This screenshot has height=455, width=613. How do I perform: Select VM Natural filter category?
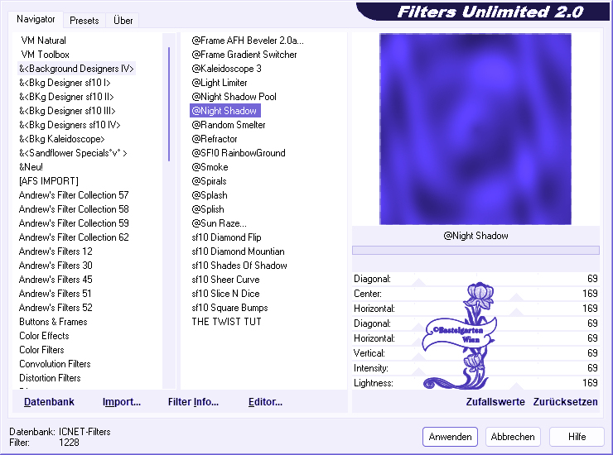(43, 41)
